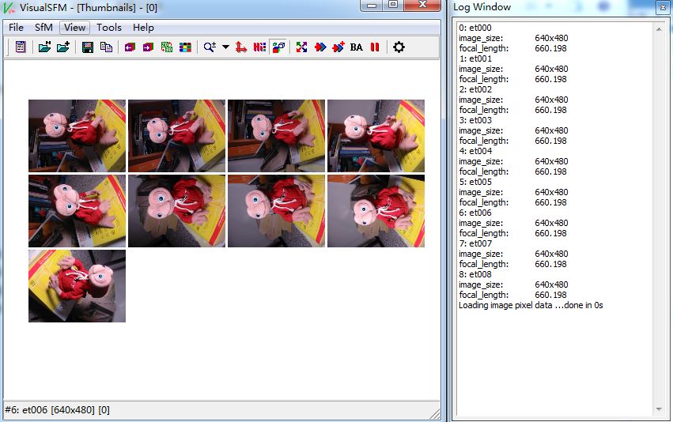The width and height of the screenshot is (673, 422).
Task: Click the '4: et004' log entry
Action: (475, 152)
